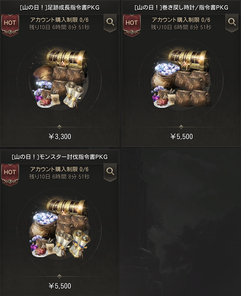Viewport: 241px width, 296px height.
Task: Buy the ¥5,500 巻き戻し時計 package
Action: 181,136
